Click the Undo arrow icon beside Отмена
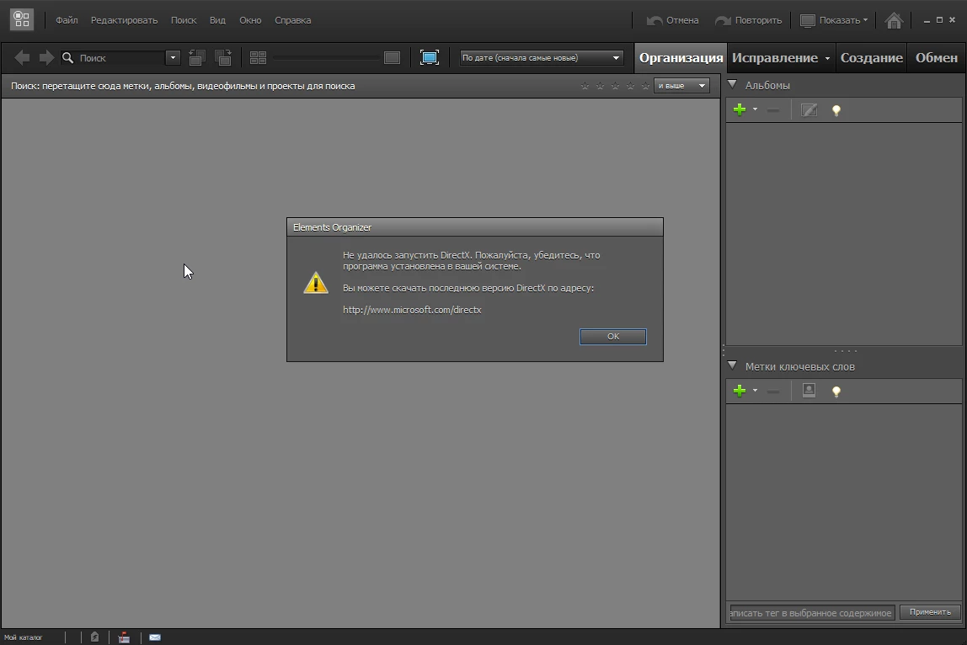Image resolution: width=967 pixels, height=645 pixels. pos(654,20)
